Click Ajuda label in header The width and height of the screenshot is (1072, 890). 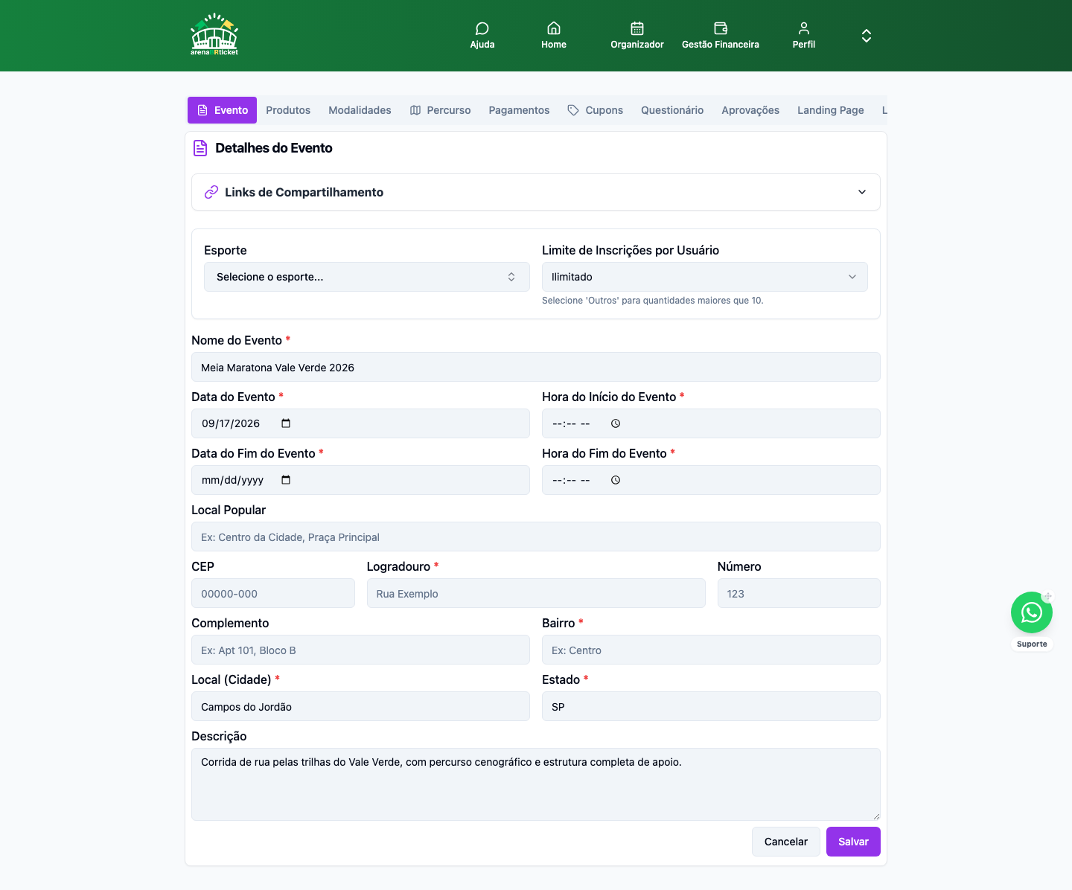[x=482, y=45]
